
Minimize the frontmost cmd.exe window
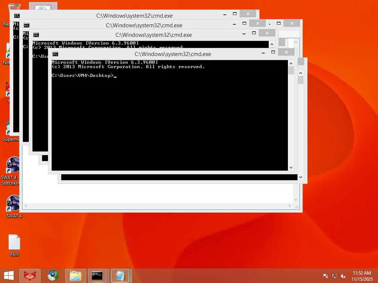point(263,52)
